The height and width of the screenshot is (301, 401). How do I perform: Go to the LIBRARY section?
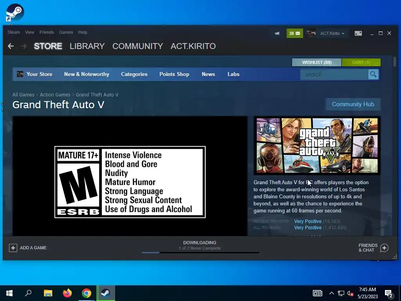coord(87,46)
